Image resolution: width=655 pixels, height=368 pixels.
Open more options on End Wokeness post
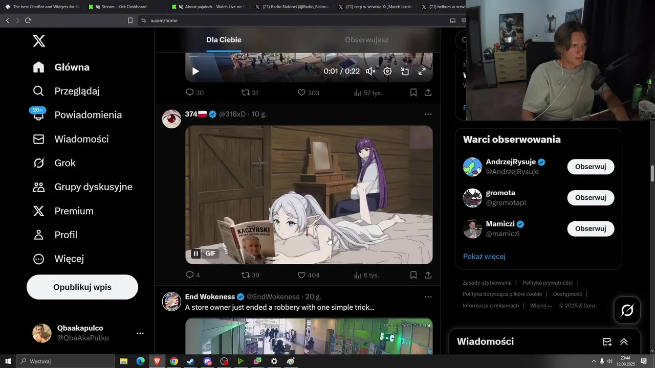pos(428,296)
